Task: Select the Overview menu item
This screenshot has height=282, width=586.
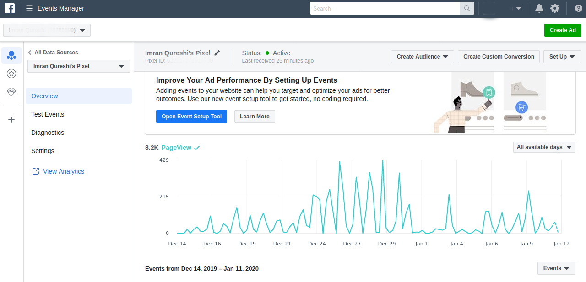Action: pos(79,96)
